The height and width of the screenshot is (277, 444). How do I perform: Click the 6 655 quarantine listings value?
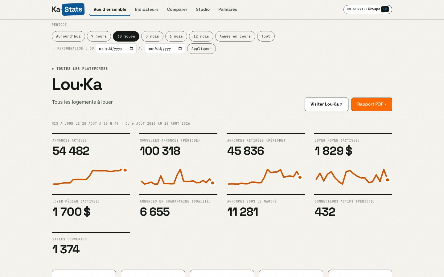coord(155,212)
